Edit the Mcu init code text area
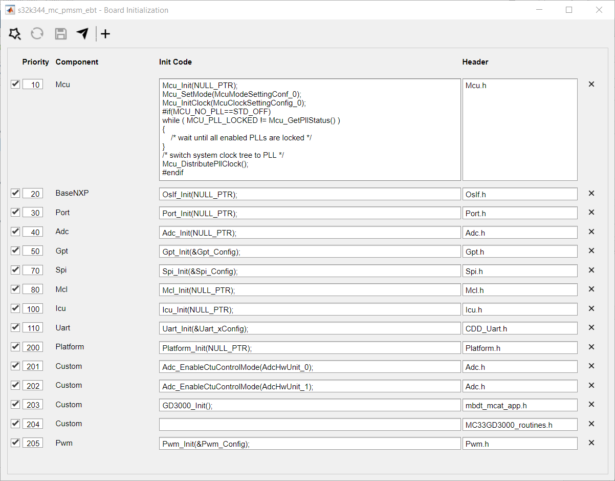This screenshot has width=615, height=481. (309, 129)
